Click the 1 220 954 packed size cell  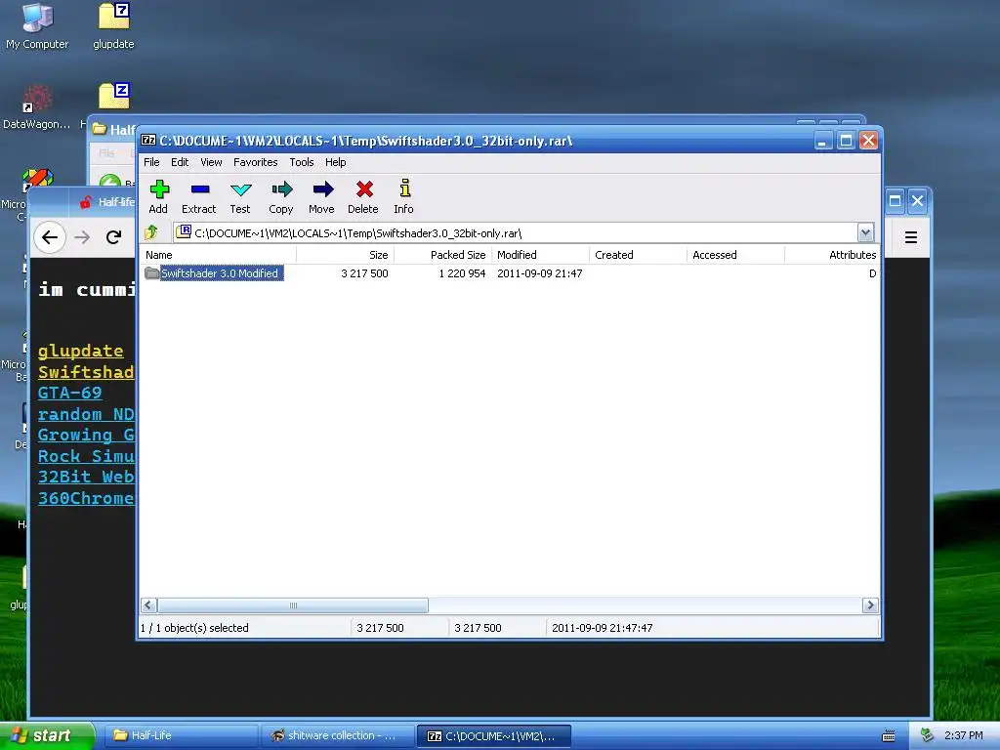point(462,273)
